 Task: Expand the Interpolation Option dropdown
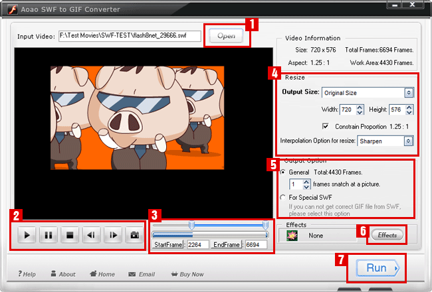[x=408, y=141]
